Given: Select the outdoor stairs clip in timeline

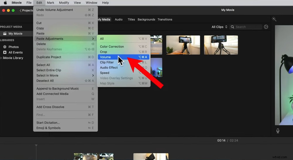Looking at the screenshot, I should tap(93, 157).
